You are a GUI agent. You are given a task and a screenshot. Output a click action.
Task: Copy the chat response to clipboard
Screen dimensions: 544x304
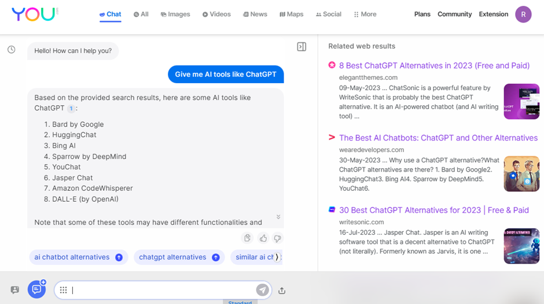tap(247, 238)
